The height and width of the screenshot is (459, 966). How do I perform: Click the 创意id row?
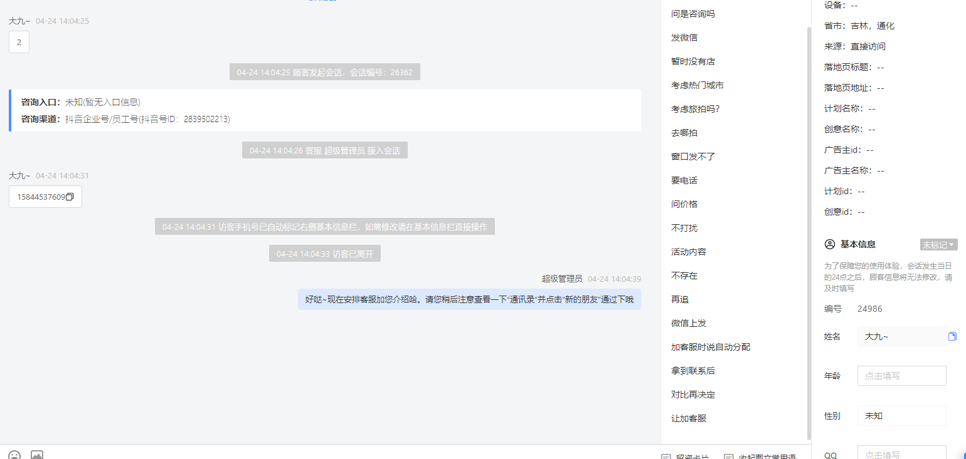pyautogui.click(x=844, y=212)
